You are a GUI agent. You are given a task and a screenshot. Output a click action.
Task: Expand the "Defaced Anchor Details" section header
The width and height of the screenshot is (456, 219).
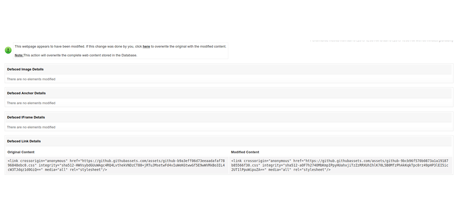(x=27, y=93)
